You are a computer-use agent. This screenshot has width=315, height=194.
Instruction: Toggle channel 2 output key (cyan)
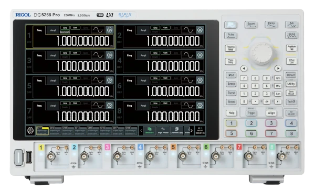(x=251, y=123)
